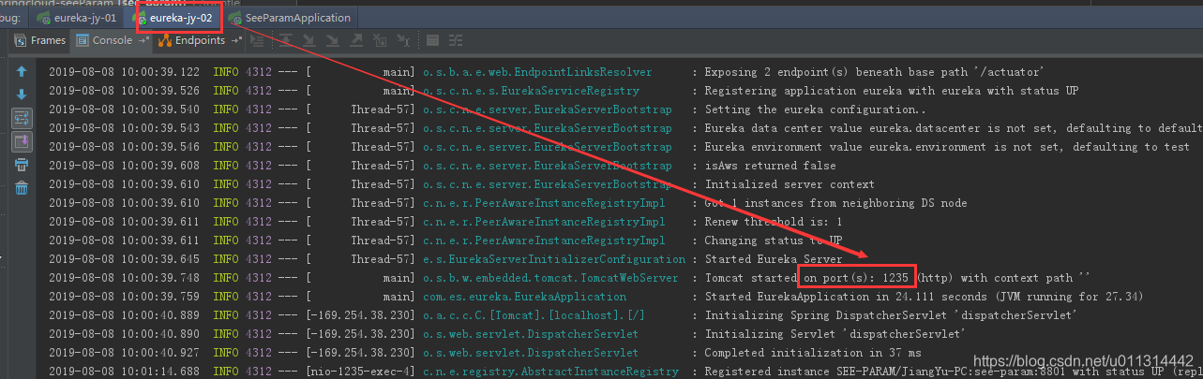The width and height of the screenshot is (1203, 379).
Task: Click logger name o.s.b.a.e.web.EndpointLinksResolver
Action: tap(537, 72)
